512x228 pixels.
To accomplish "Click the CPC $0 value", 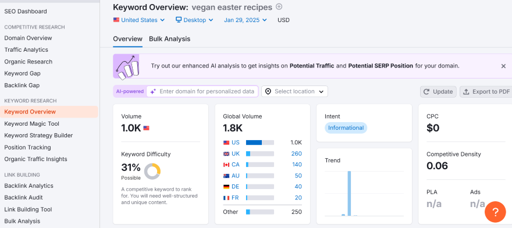I will coord(433,129).
